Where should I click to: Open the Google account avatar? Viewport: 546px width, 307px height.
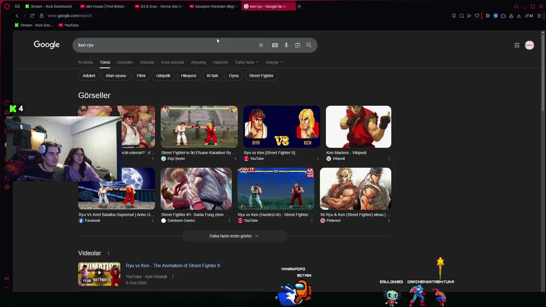point(529,45)
